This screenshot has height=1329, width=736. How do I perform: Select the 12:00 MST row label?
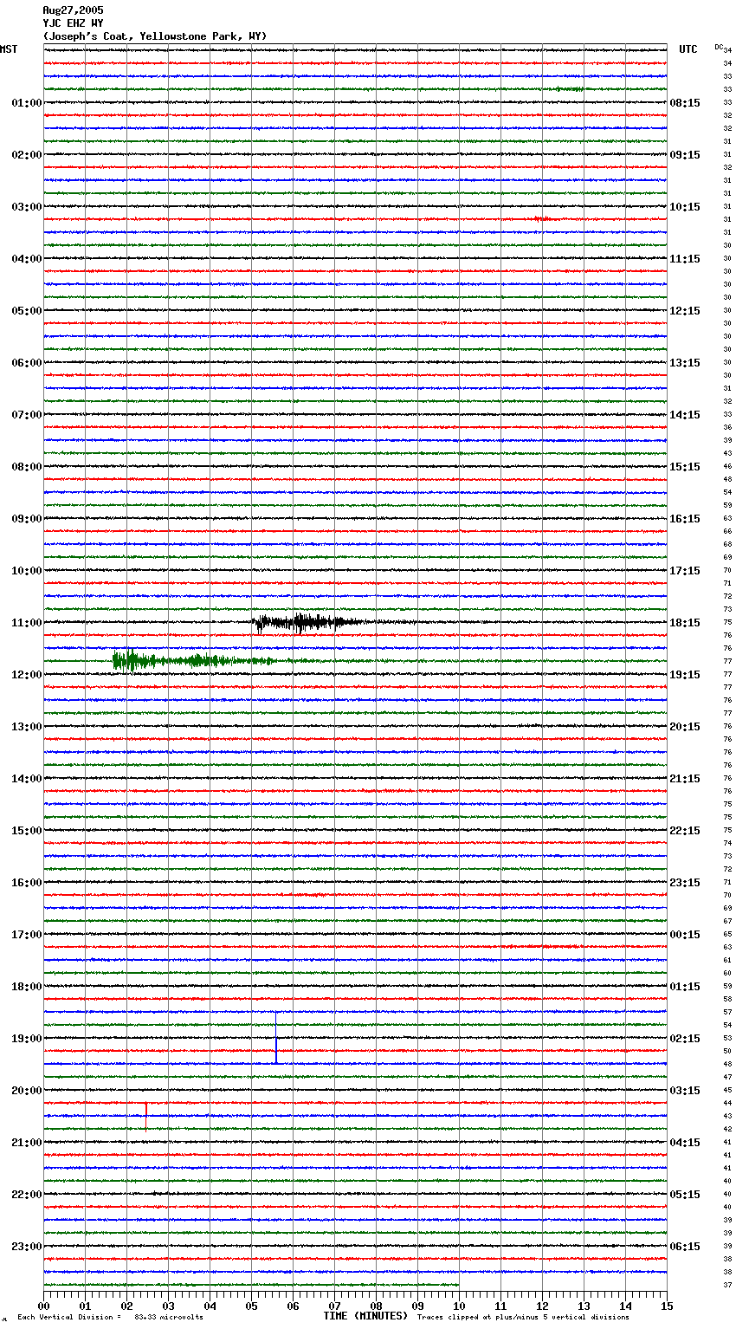click(27, 675)
